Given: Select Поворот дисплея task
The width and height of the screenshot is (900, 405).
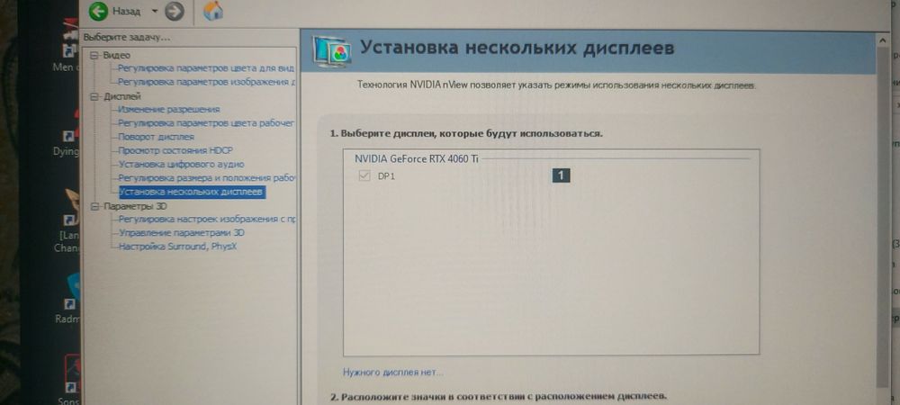Looking at the screenshot, I should tap(156, 137).
